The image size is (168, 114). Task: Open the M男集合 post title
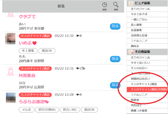[x=27, y=76]
